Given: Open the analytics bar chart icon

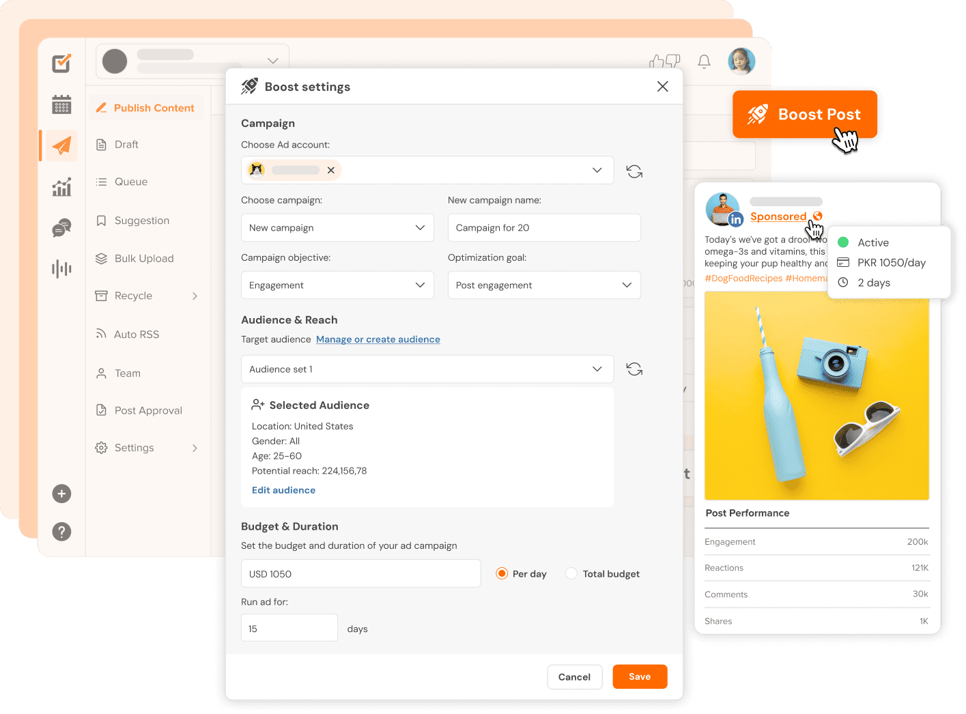Looking at the screenshot, I should [61, 187].
